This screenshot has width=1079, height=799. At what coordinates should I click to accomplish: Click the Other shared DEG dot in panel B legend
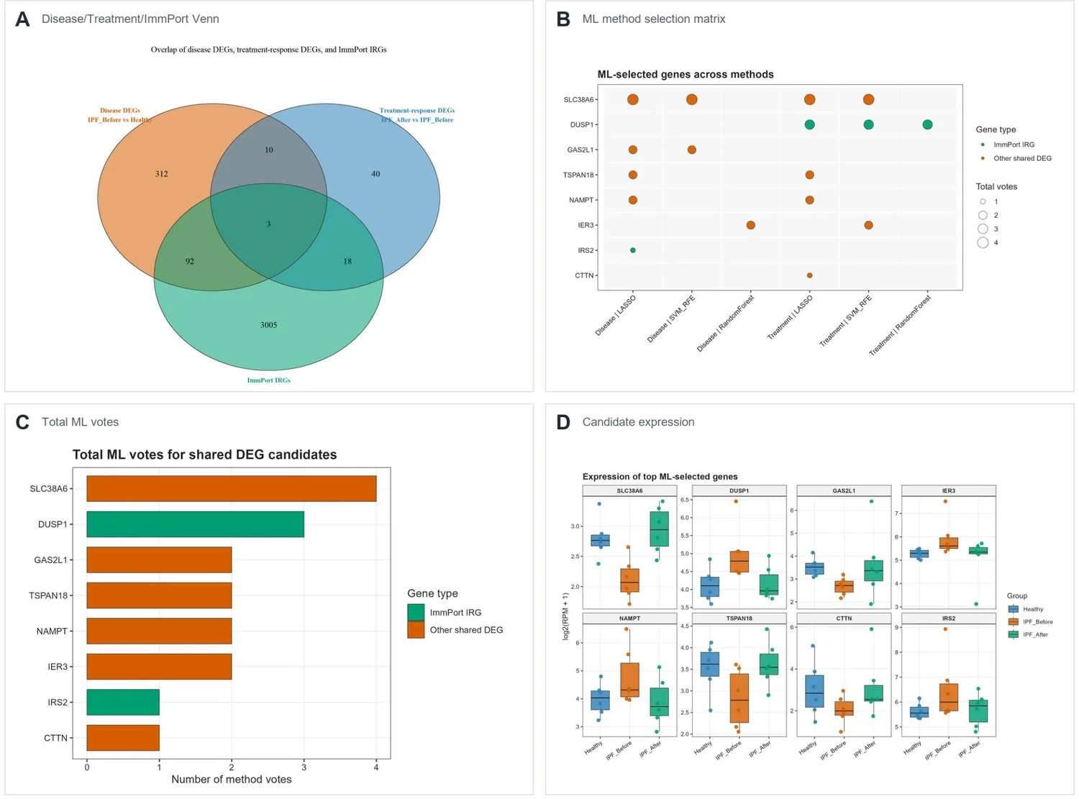(983, 158)
